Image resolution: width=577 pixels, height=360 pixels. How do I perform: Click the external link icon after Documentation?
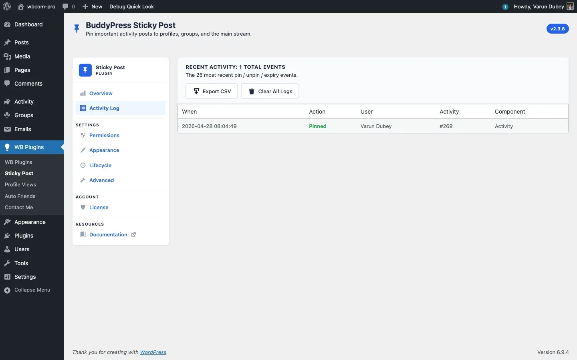pos(134,234)
